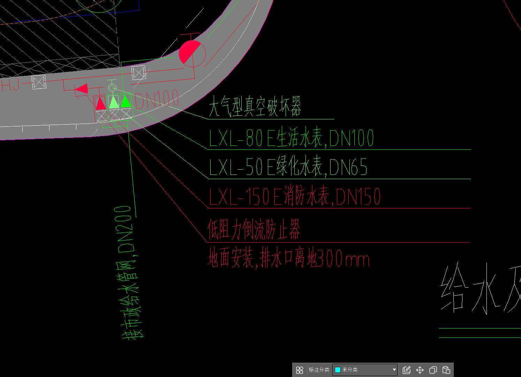The height and width of the screenshot is (377, 521).
Task: Select the red text 低阻力倒流防止器
Action: tap(254, 229)
